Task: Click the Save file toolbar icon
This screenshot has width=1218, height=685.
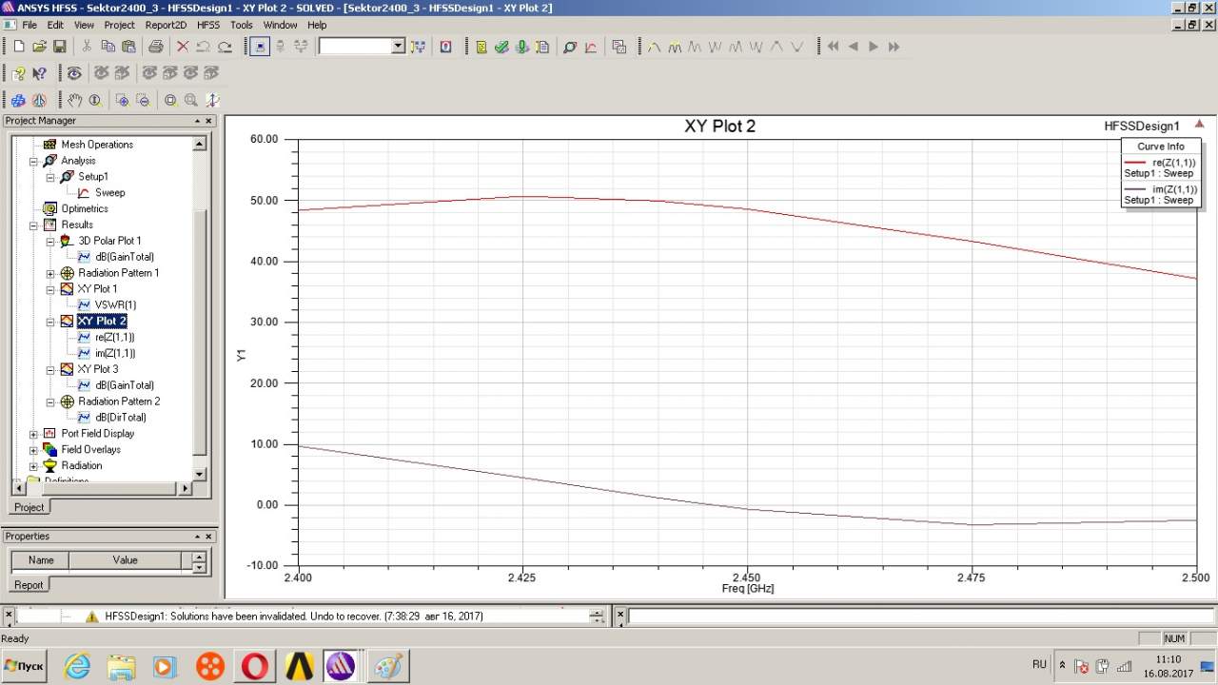Action: [x=59, y=47]
